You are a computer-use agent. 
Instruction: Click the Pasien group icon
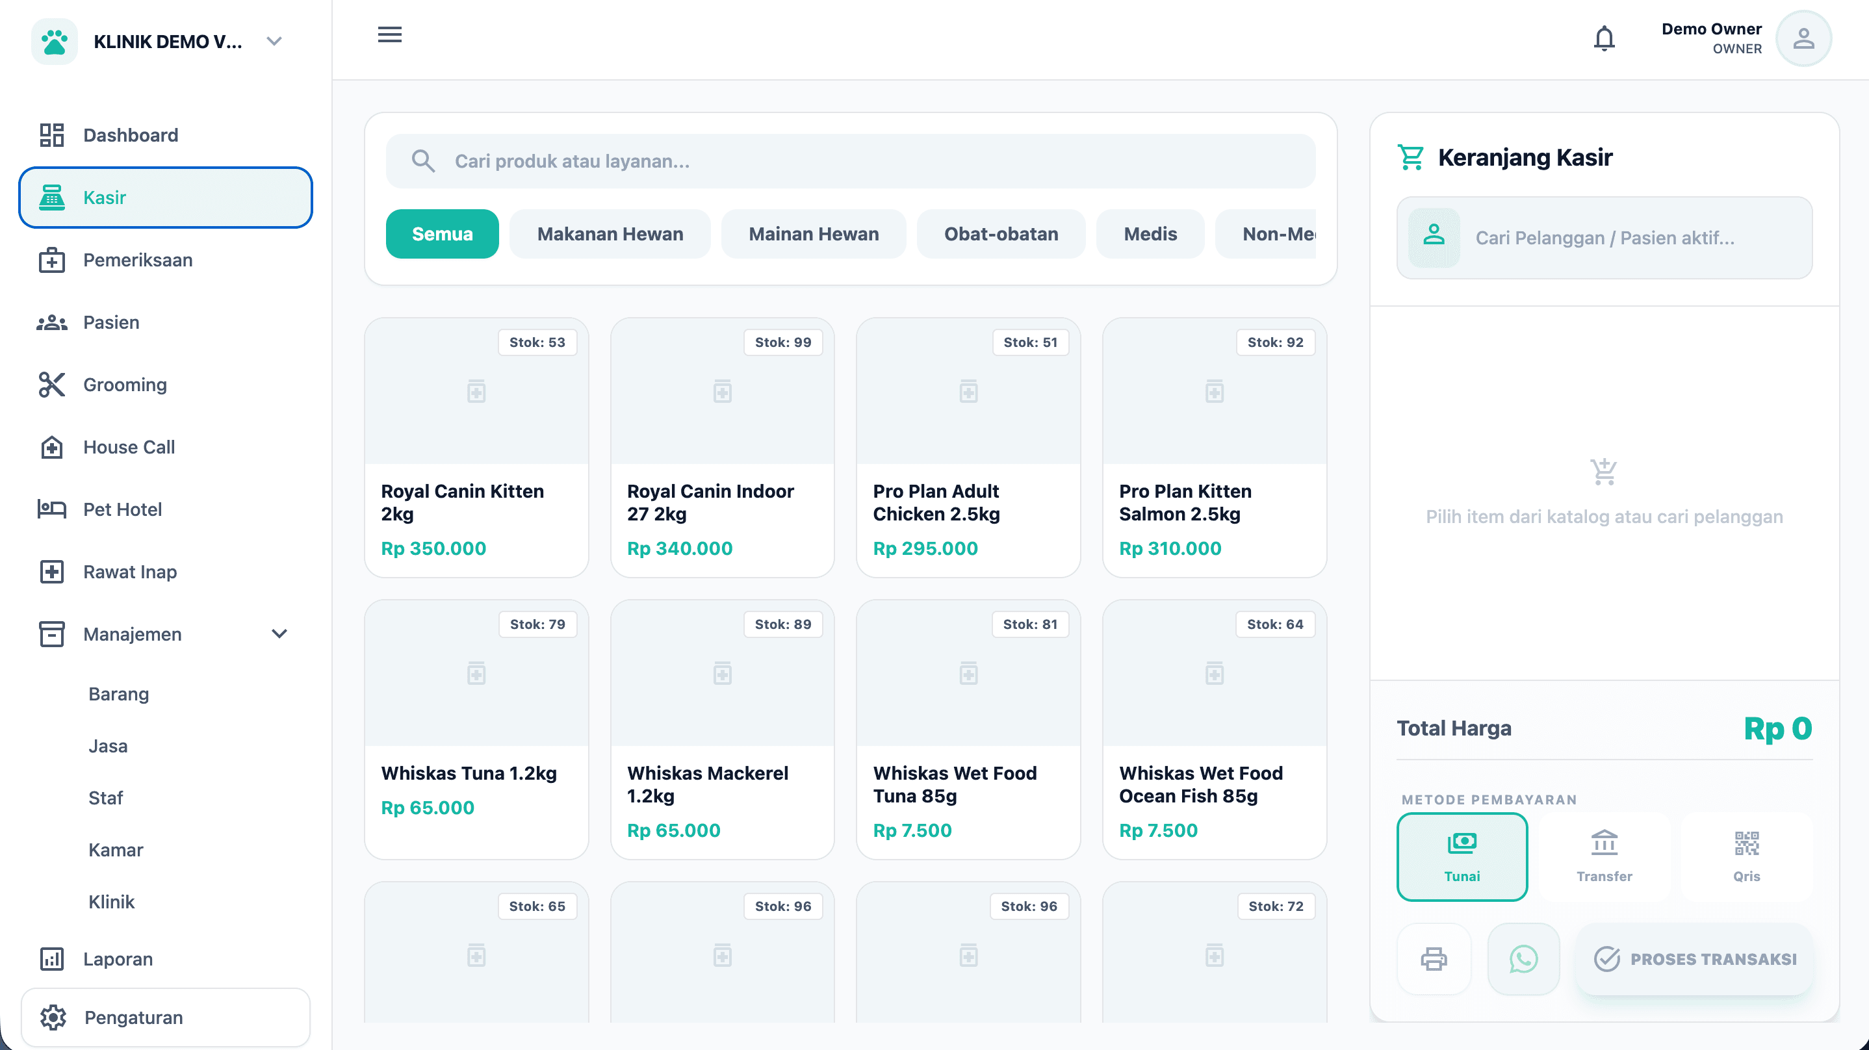click(x=51, y=322)
